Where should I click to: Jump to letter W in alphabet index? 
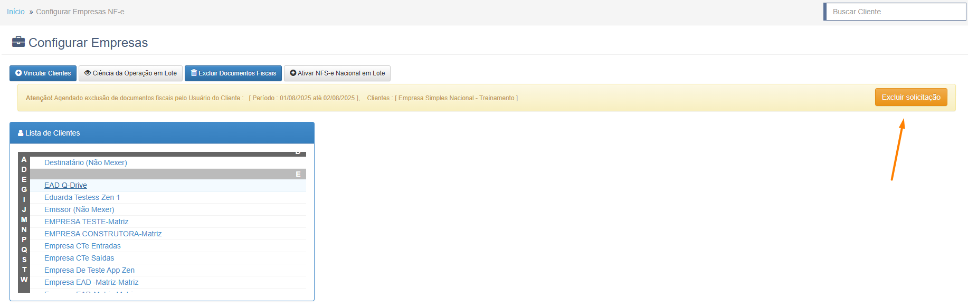pyautogui.click(x=24, y=280)
